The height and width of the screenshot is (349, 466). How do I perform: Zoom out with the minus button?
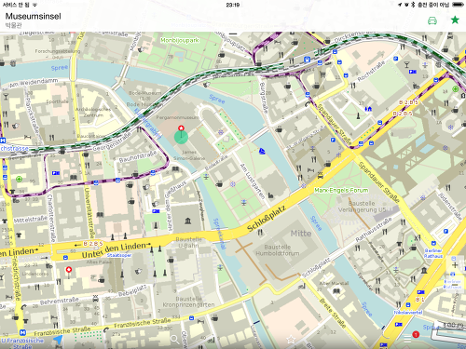click(x=455, y=285)
